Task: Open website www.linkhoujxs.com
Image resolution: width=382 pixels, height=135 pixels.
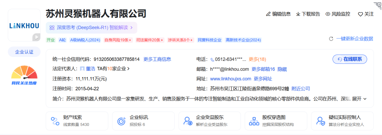Action: (x=231, y=79)
